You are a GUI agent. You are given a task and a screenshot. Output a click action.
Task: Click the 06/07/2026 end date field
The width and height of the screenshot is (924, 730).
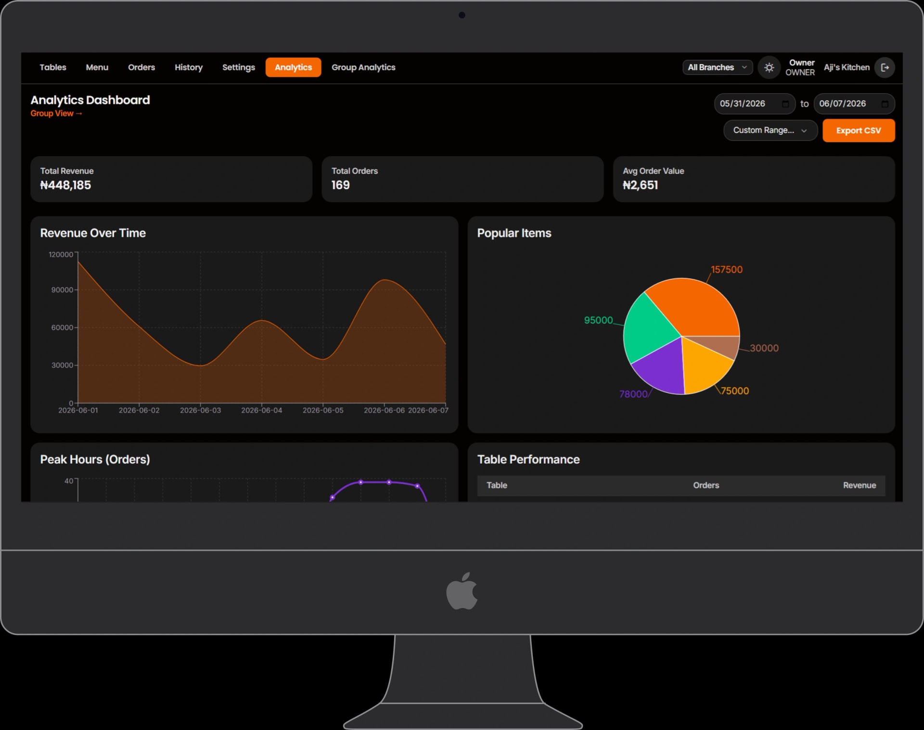point(854,104)
